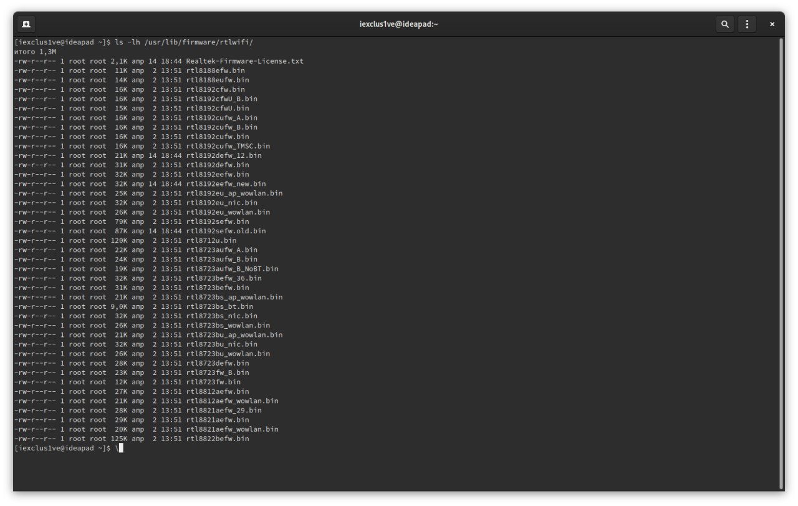Screen dimensions: 798x506
Task: Click file name rtl8723defw.bin
Action: 218,362
